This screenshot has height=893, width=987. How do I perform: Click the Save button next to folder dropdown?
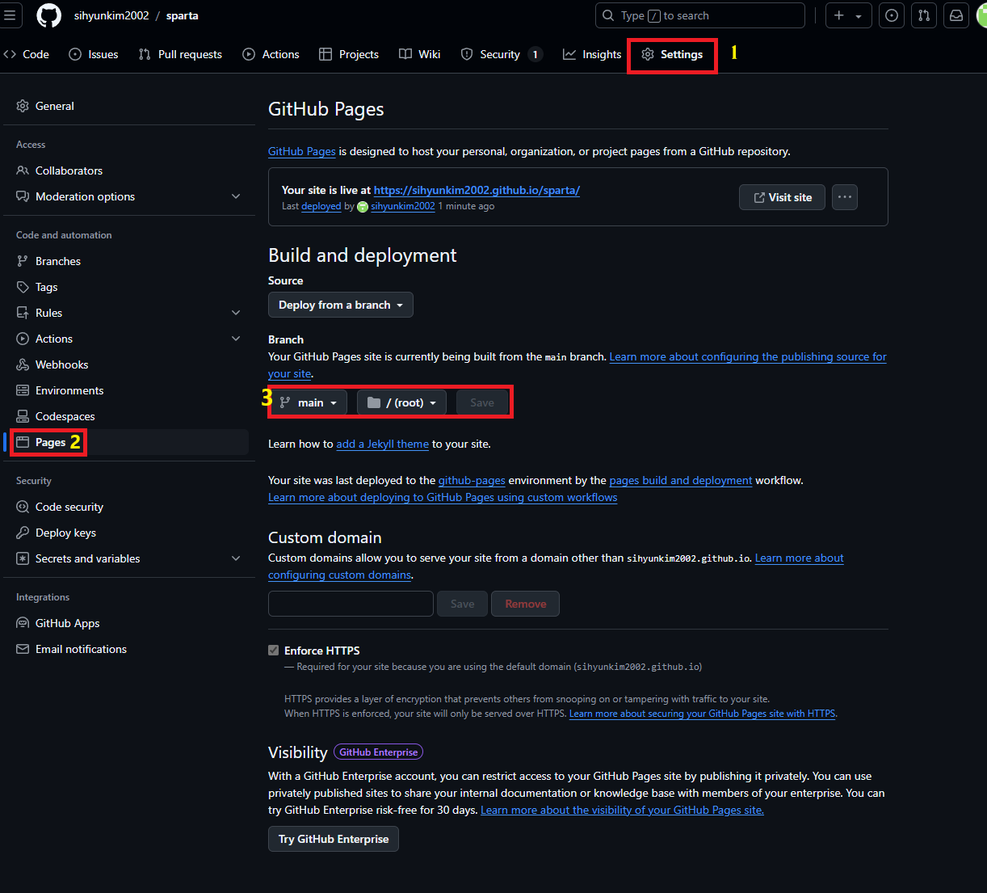click(x=482, y=402)
